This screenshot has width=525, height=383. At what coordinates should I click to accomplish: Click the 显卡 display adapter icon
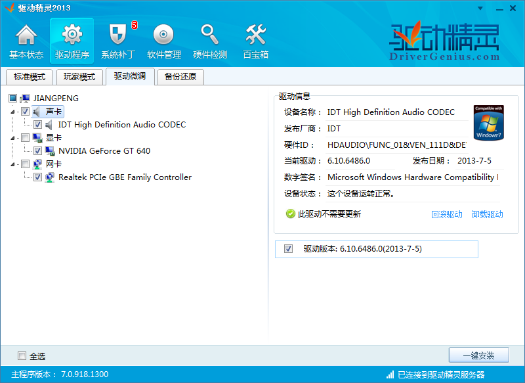click(x=37, y=137)
